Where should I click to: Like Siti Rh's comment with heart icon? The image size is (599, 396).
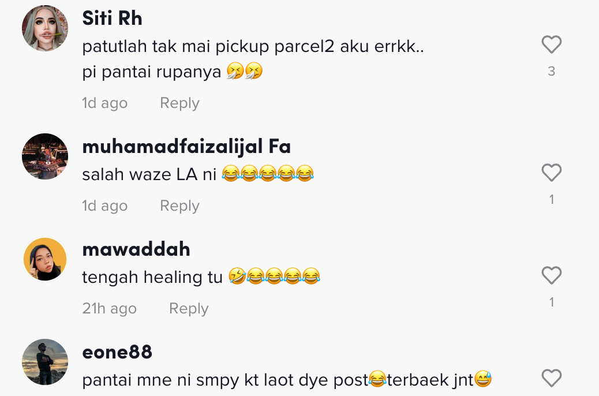coord(551,44)
